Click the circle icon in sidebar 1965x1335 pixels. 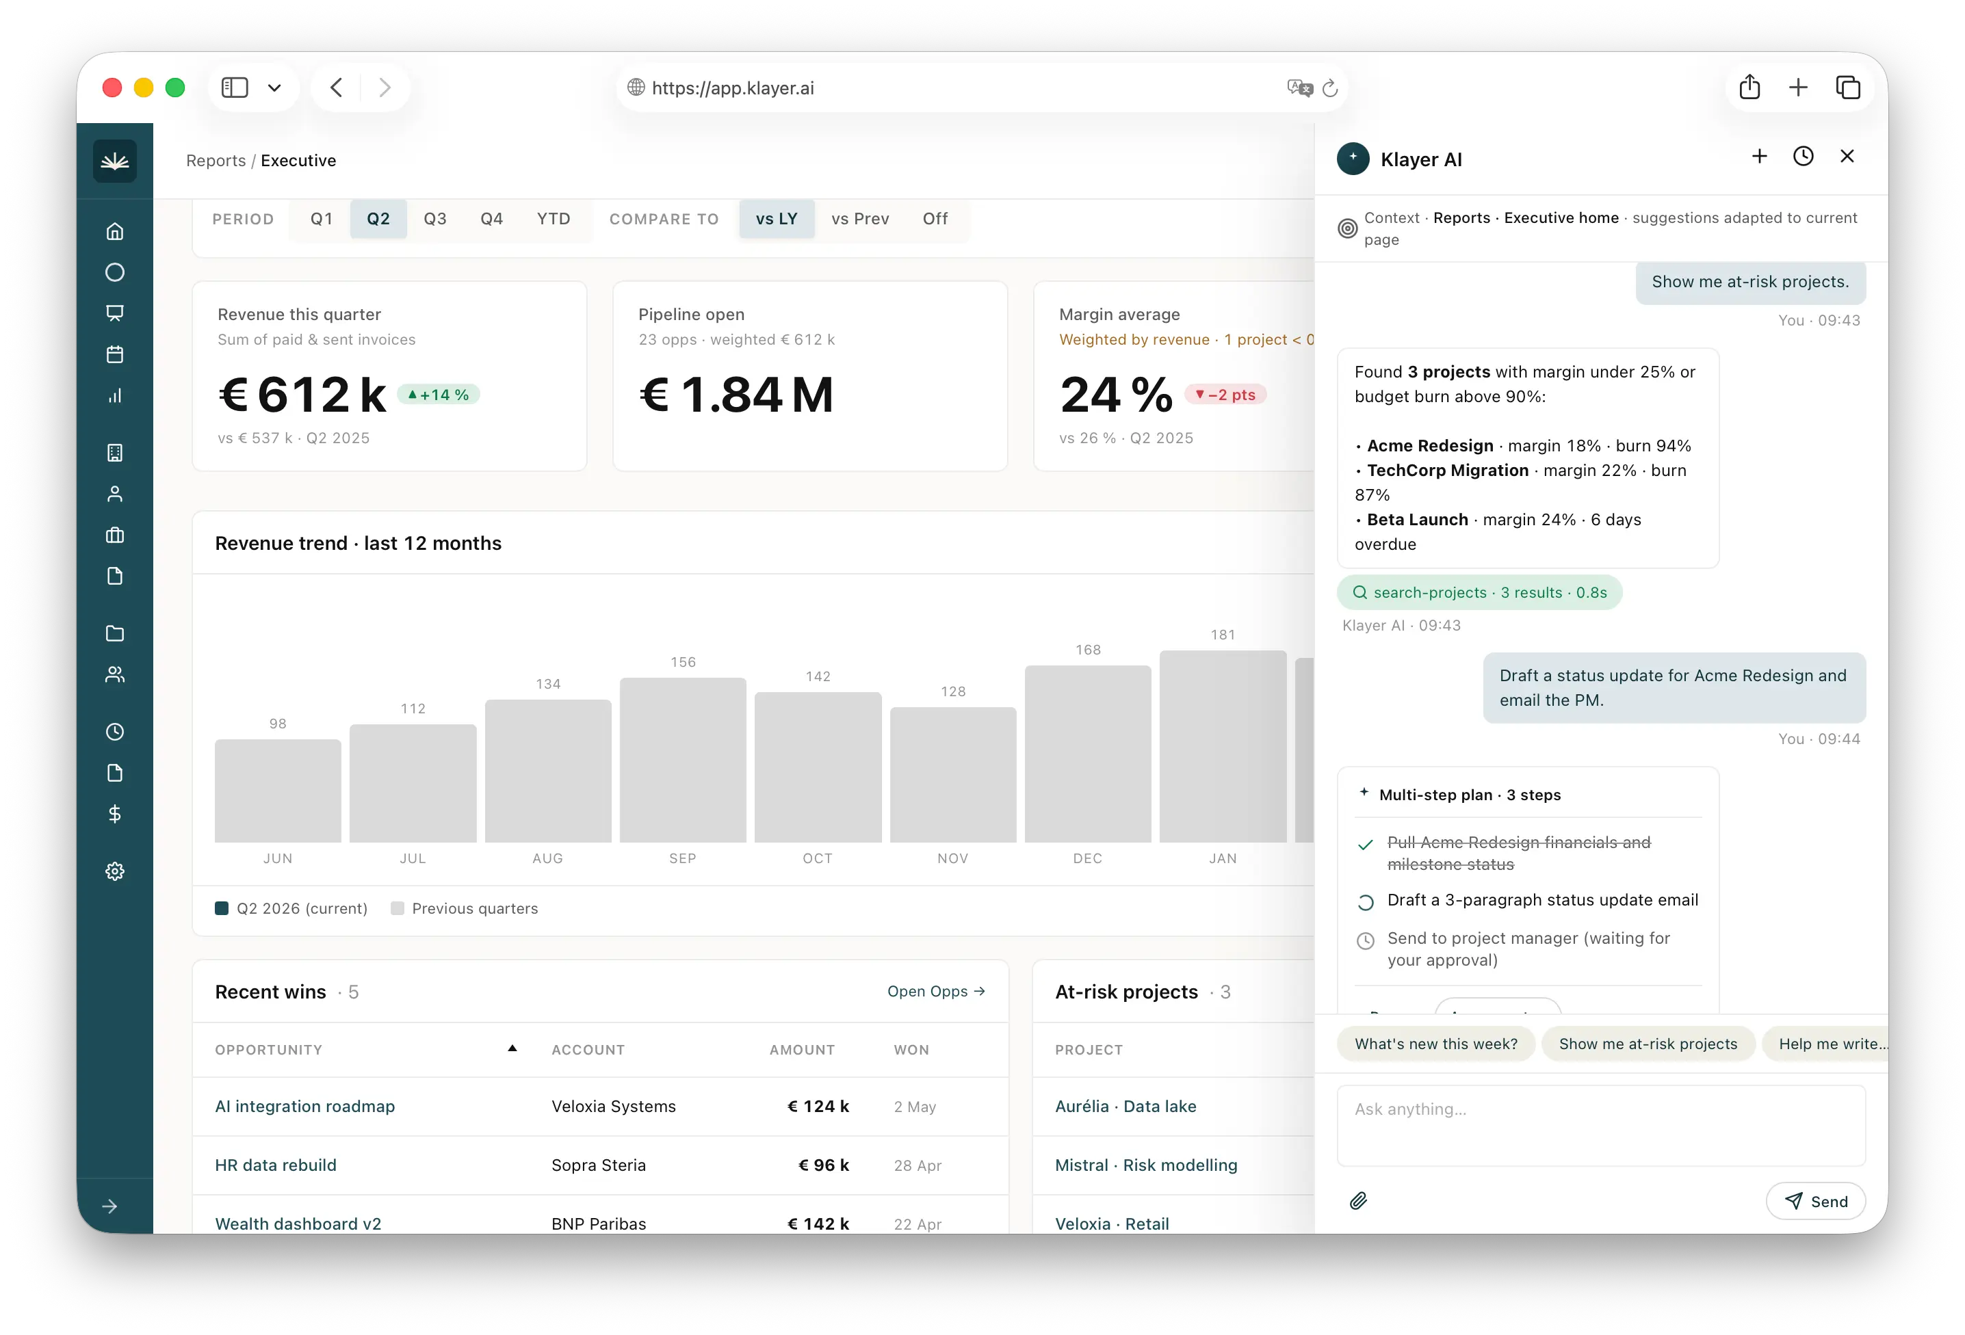click(x=115, y=272)
